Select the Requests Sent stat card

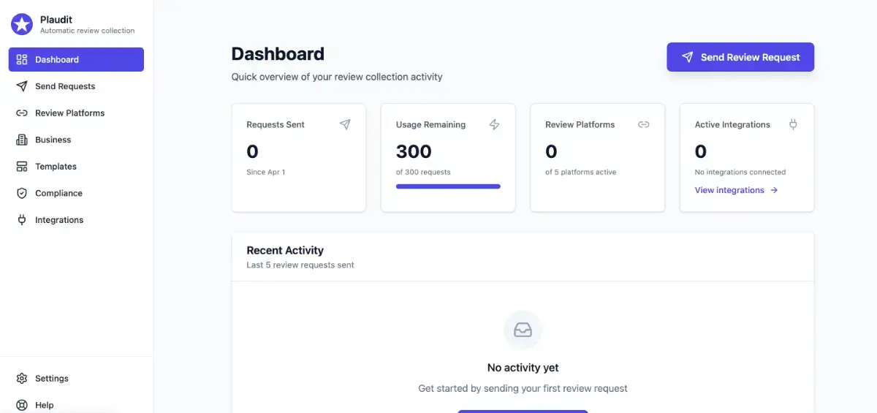coord(298,157)
